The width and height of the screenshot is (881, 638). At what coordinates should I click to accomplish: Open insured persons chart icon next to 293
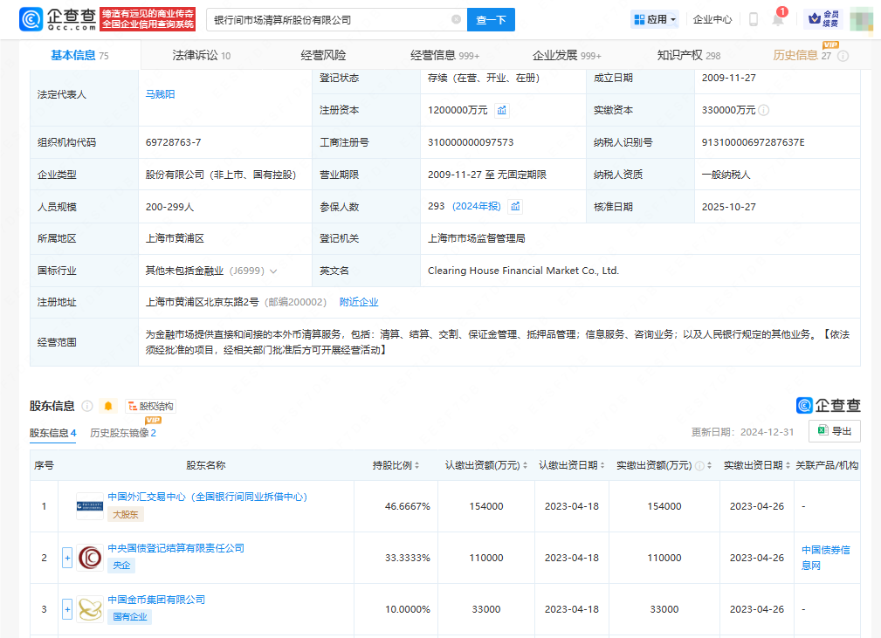[513, 207]
